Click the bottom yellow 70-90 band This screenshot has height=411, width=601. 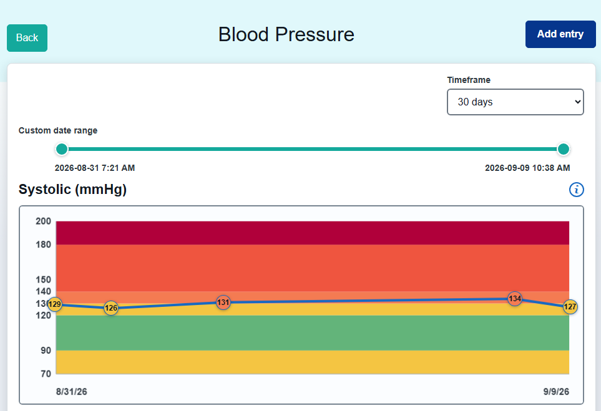313,362
